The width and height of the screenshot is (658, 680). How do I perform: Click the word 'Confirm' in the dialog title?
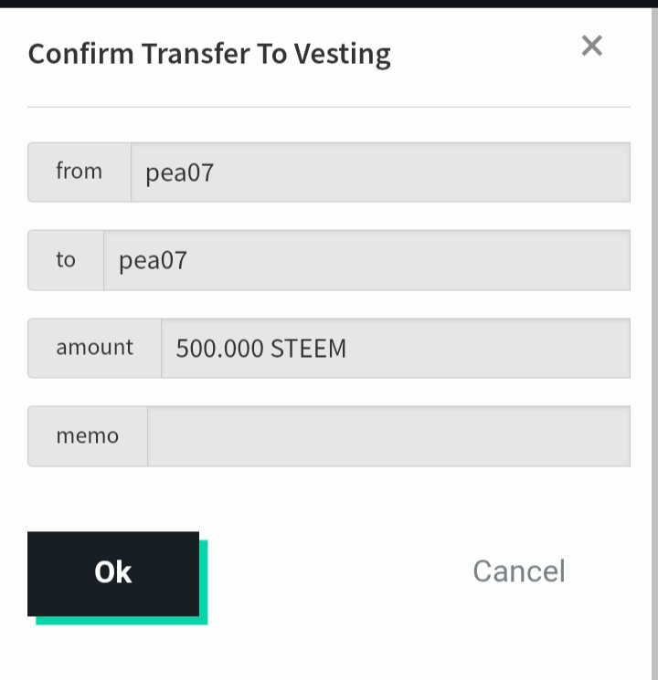(81, 54)
